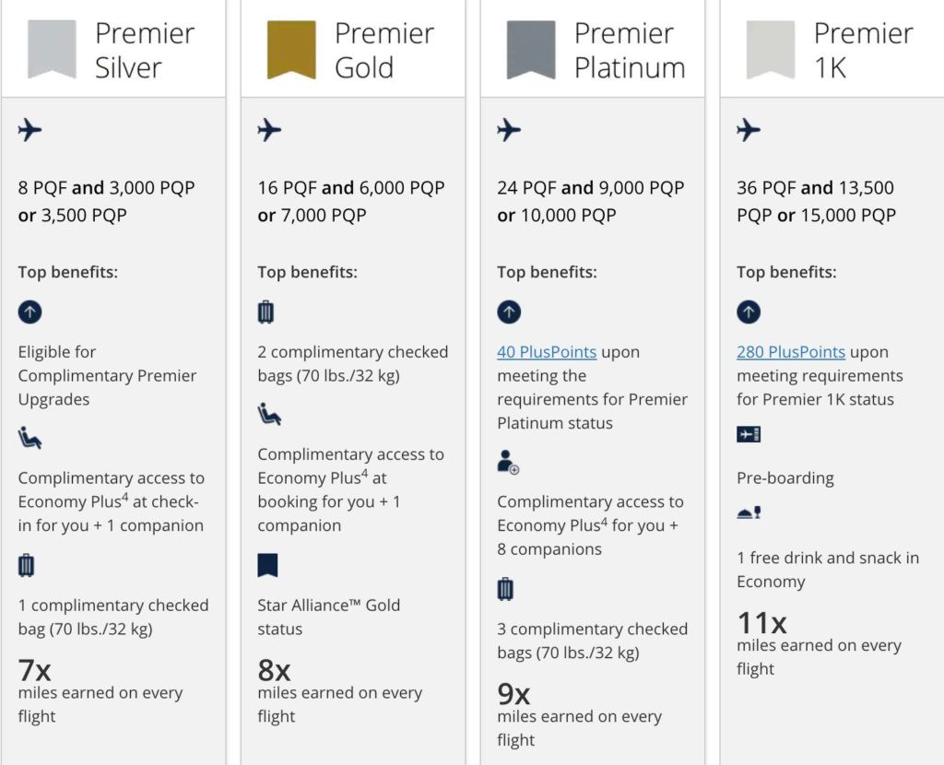Click the airplane icon in Premier Gold column

269,130
